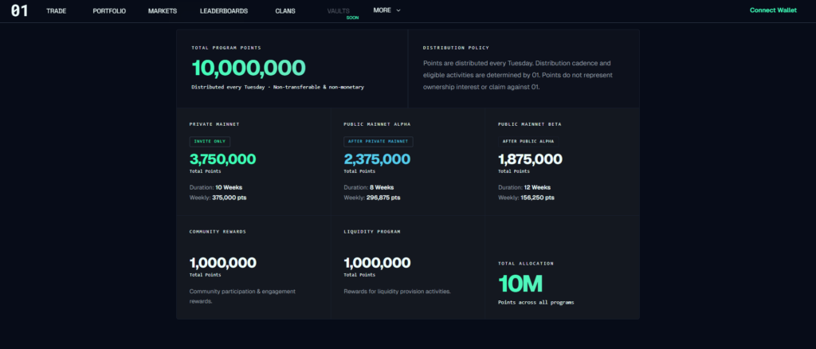Click the chevron next to MORE
This screenshot has height=349, width=816.
point(398,10)
